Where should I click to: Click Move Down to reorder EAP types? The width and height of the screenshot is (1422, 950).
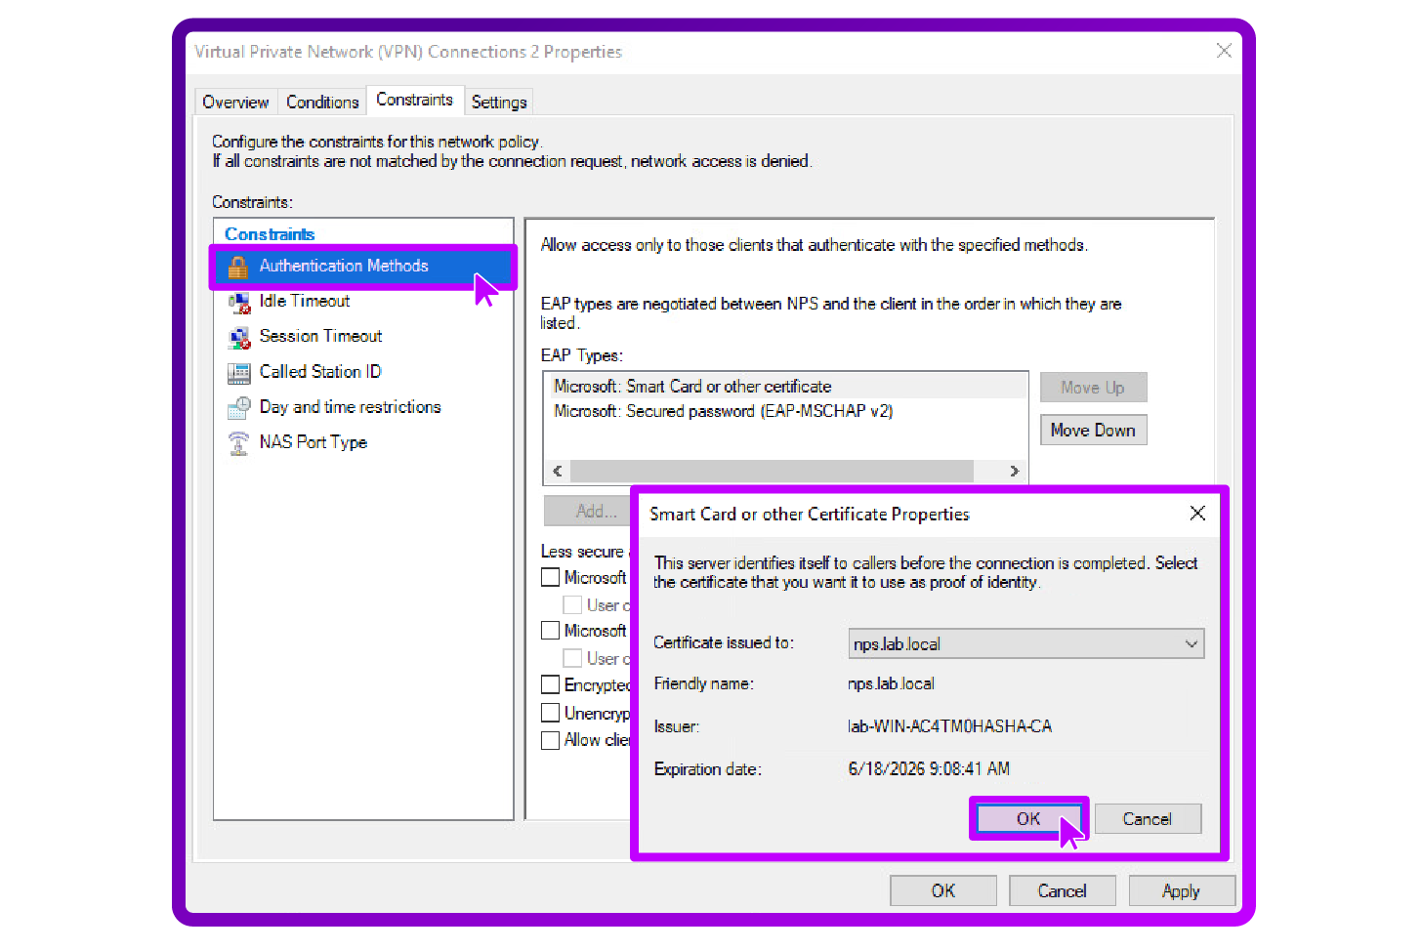pyautogui.click(x=1093, y=430)
